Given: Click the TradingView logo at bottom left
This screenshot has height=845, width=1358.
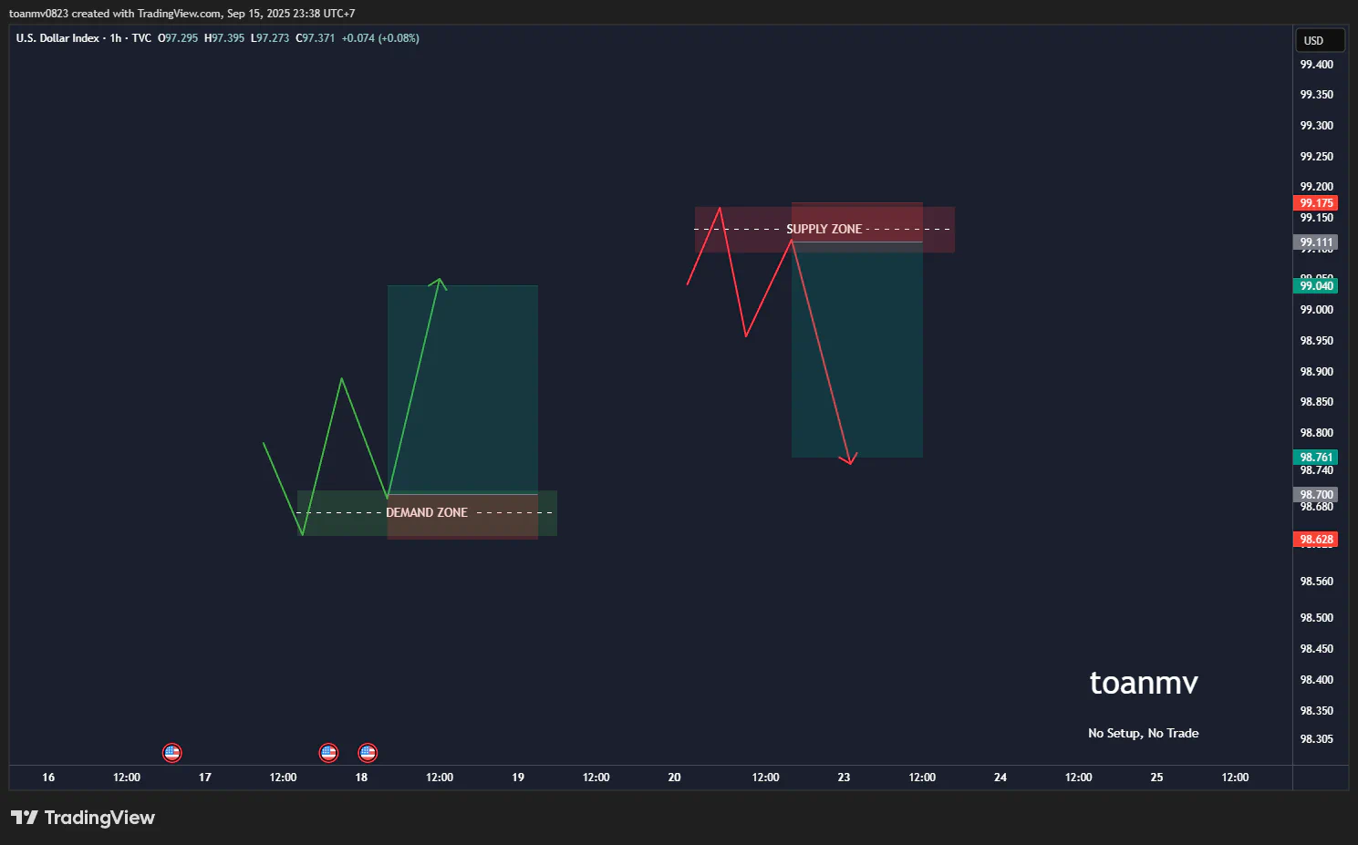Looking at the screenshot, I should 83,818.
